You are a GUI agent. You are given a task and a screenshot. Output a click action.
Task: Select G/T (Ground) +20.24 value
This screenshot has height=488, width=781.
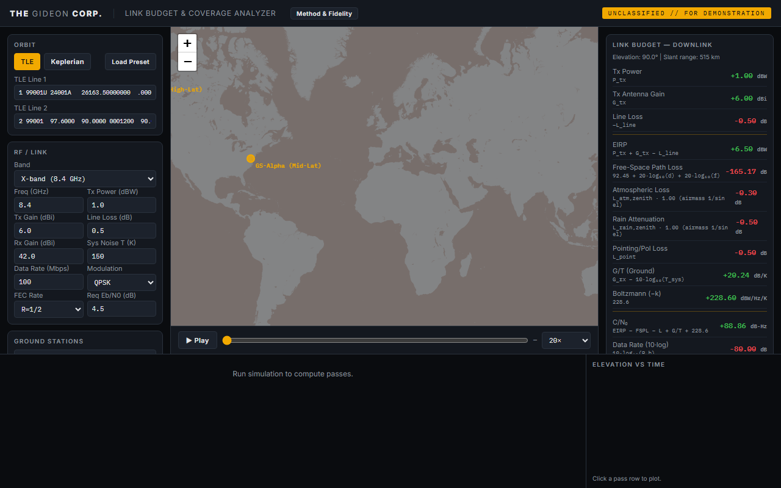click(x=736, y=275)
